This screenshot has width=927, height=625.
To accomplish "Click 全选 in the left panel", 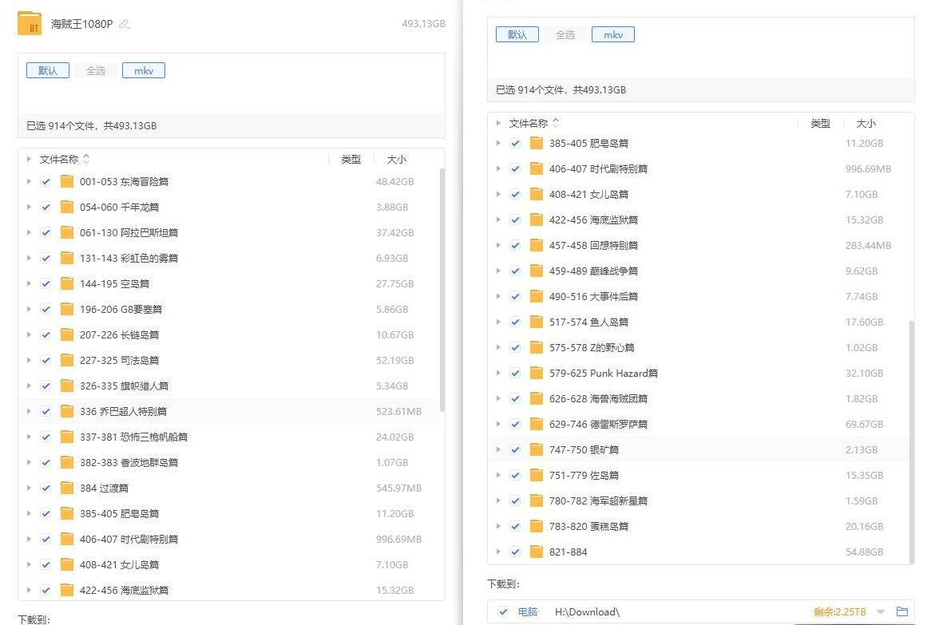I will click(96, 70).
